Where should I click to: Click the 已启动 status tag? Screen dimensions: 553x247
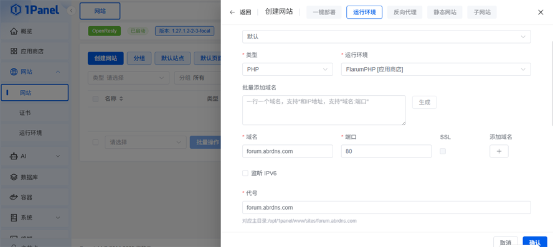click(x=138, y=30)
